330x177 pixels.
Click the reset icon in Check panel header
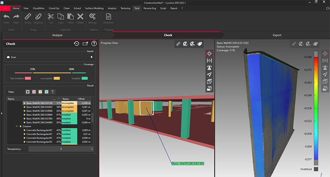(76, 43)
